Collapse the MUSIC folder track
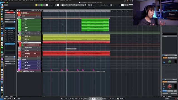 pyautogui.click(x=18, y=35)
